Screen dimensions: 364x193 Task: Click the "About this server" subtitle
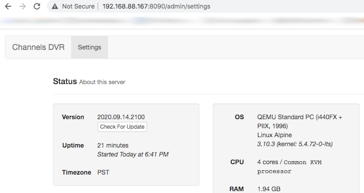[x=102, y=82]
